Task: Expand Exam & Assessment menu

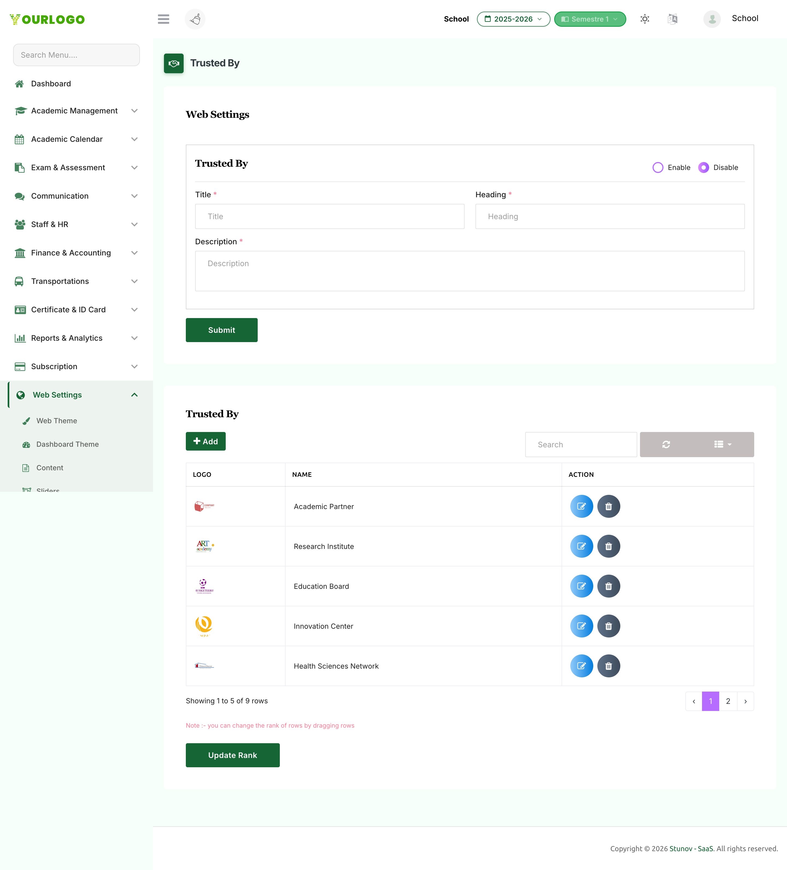Action: (76, 168)
